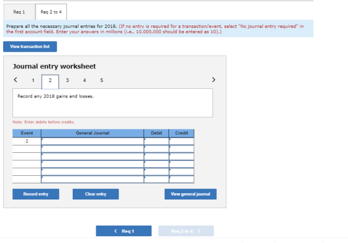Image resolution: width=348 pixels, height=243 pixels.
Task: Jump to journal entry 1
Action: (33, 80)
